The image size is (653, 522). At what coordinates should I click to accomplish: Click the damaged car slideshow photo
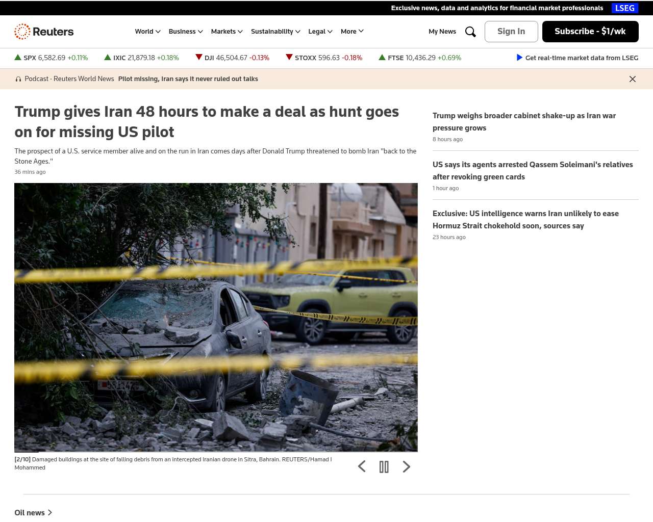[216, 317]
